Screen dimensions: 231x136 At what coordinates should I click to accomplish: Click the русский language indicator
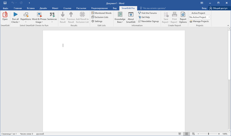point(40,134)
